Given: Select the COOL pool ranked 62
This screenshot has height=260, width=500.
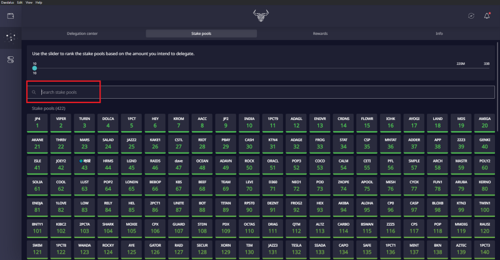Looking at the screenshot, I should [x=61, y=186].
